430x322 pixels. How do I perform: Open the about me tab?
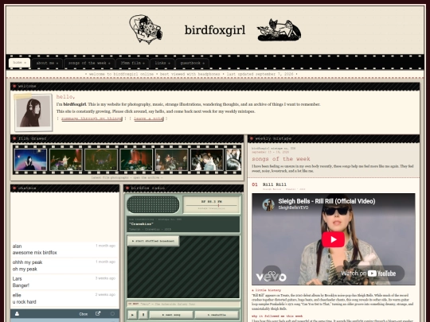tap(47, 63)
